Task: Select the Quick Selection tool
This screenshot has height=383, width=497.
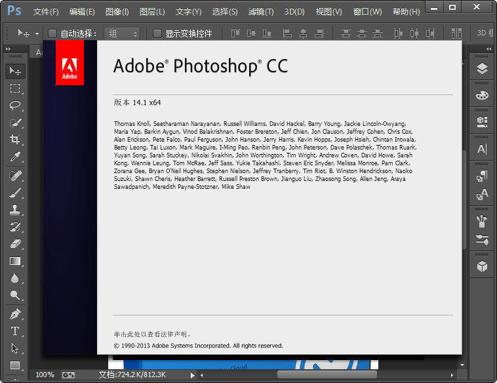Action: [x=15, y=123]
